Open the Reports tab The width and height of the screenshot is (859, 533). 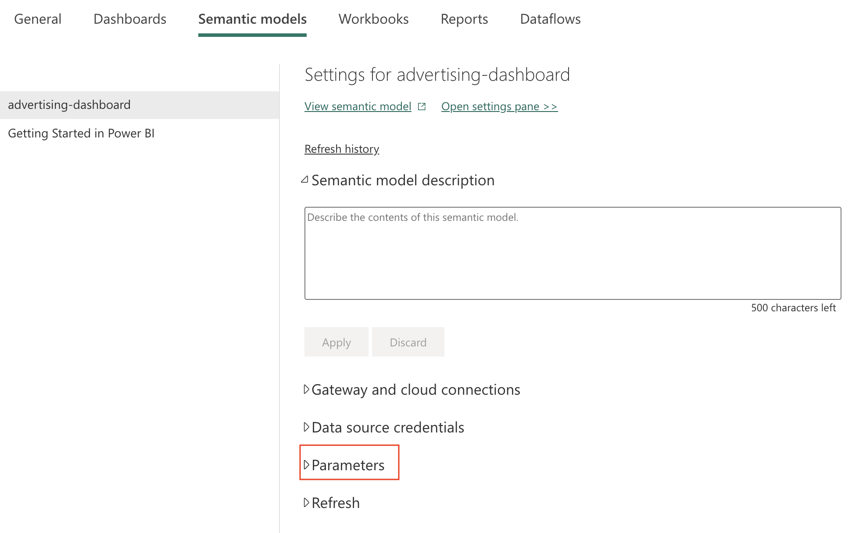(x=464, y=19)
